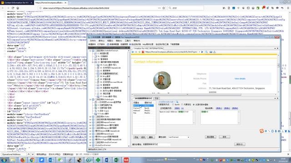Click red stop icon in embedded browser
Image resolution: width=291 pixels, height=163 pixels.
click(x=143, y=52)
